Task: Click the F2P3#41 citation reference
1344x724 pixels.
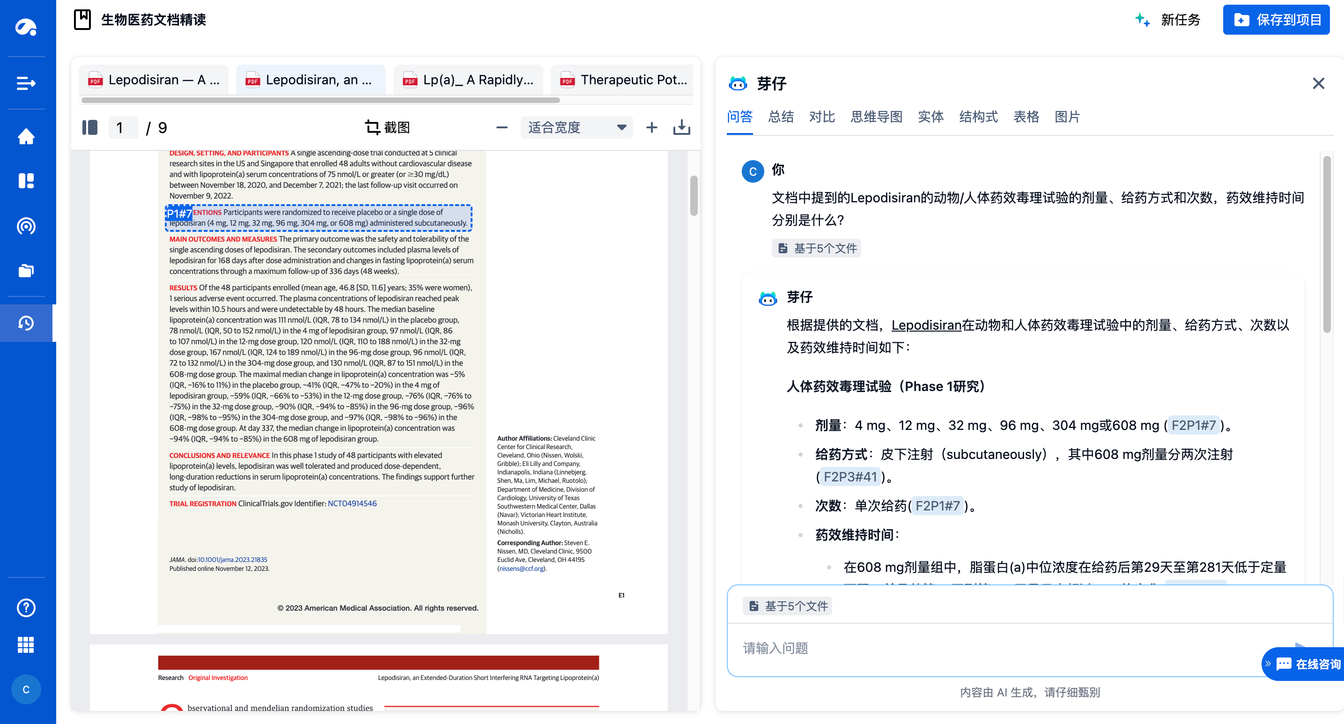Action: (850, 477)
